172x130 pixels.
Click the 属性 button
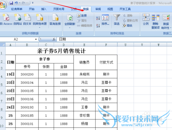click(x=82, y=21)
